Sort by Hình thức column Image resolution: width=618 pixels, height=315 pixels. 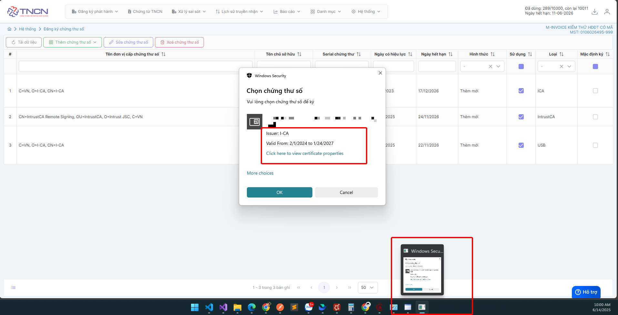pos(492,54)
